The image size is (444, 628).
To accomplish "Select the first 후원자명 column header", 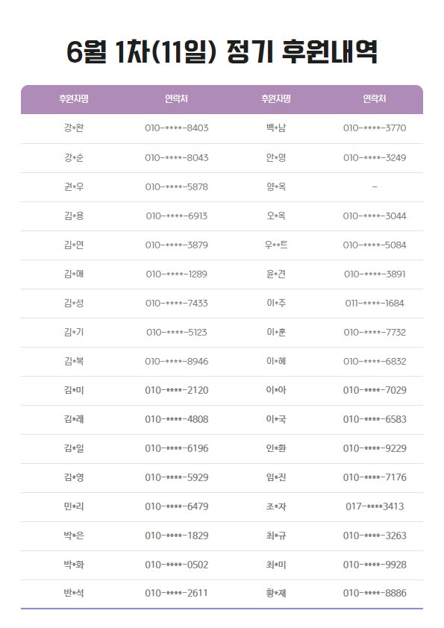I will coord(74,98).
